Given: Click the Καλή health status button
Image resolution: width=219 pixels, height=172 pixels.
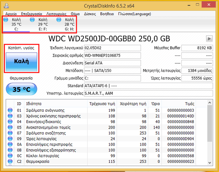Looking at the screenshot, I should tap(22, 61).
